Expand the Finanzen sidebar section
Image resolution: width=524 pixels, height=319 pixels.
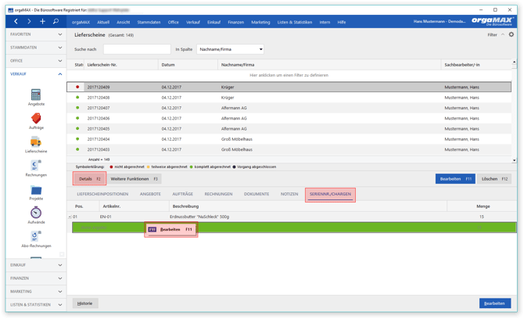point(36,278)
